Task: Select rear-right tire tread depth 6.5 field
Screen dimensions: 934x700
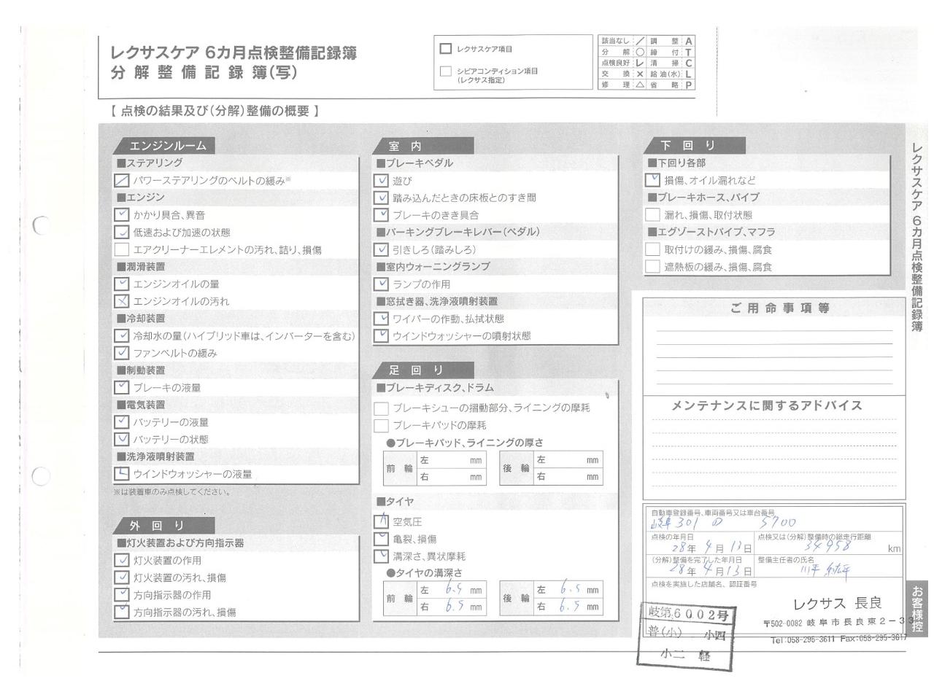Action: pyautogui.click(x=568, y=606)
